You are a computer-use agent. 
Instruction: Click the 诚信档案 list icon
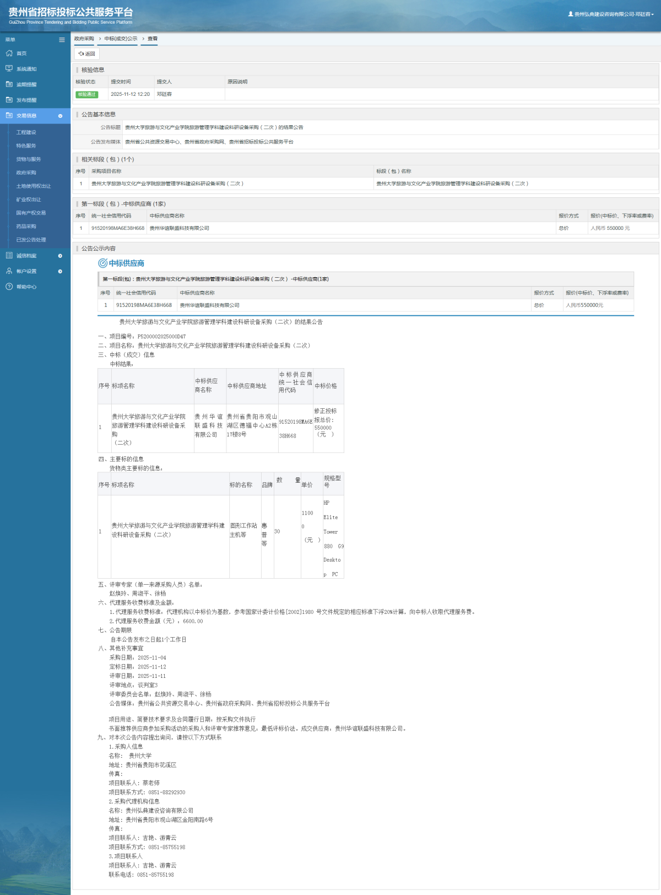(9, 256)
